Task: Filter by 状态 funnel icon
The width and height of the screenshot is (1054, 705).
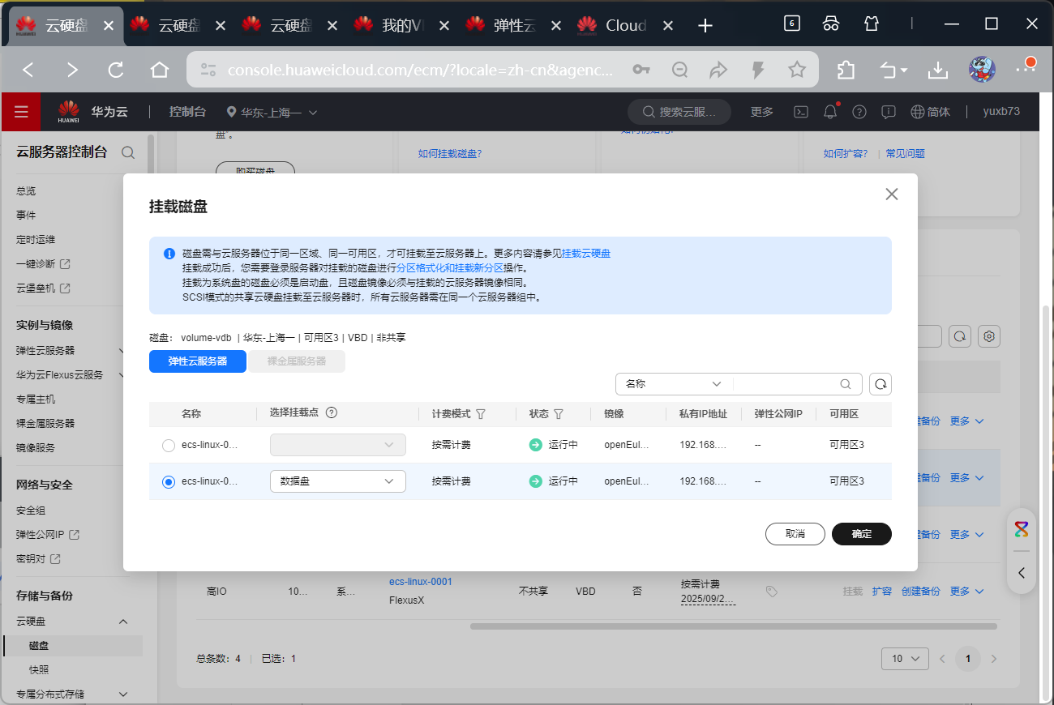Action: [558, 414]
